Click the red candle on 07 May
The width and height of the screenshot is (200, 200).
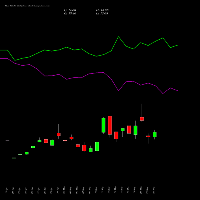[x=84, y=148]
